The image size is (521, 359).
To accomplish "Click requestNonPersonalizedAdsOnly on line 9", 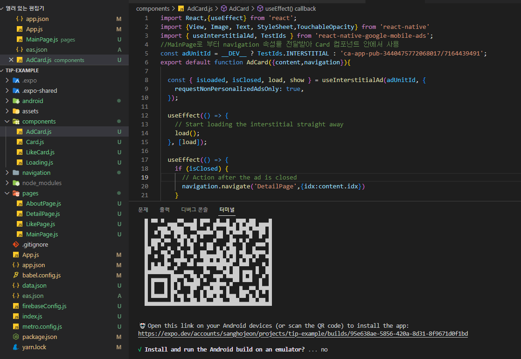I will click(227, 89).
